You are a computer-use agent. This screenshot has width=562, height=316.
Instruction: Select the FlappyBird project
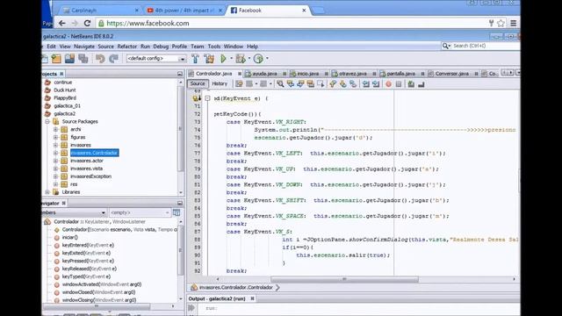coord(65,97)
